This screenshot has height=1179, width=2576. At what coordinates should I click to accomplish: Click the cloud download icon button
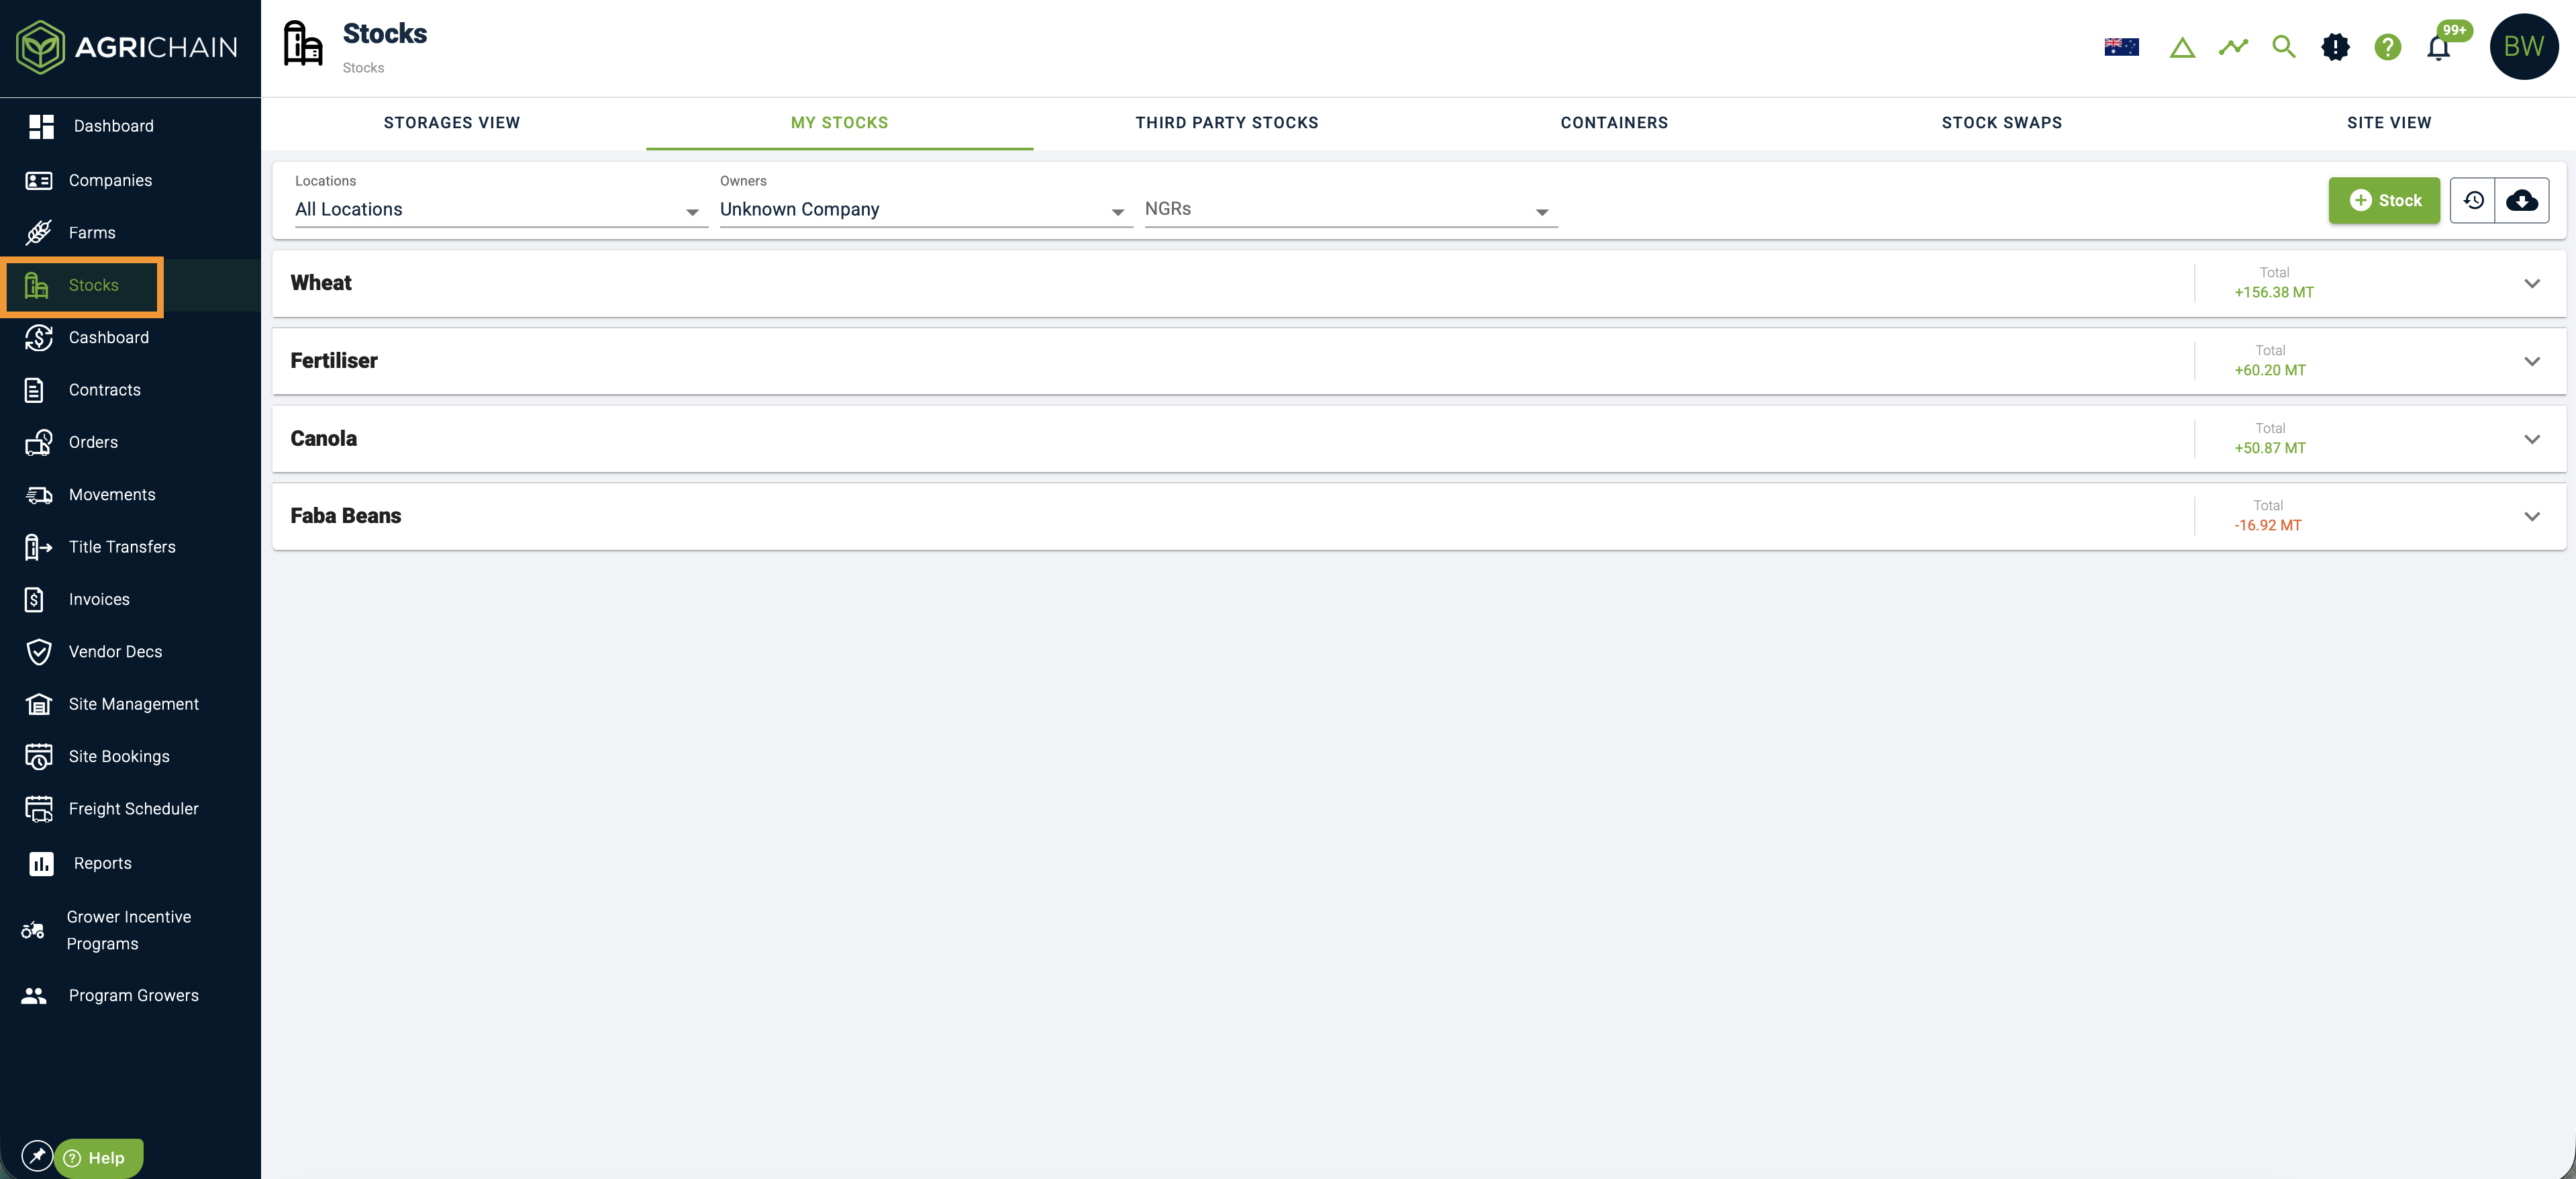point(2521,201)
